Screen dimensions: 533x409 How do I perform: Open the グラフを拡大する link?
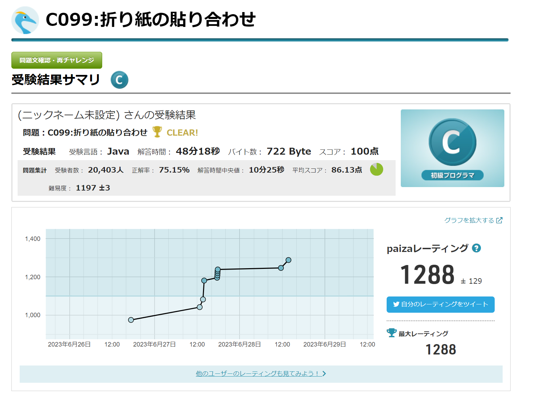(469, 220)
